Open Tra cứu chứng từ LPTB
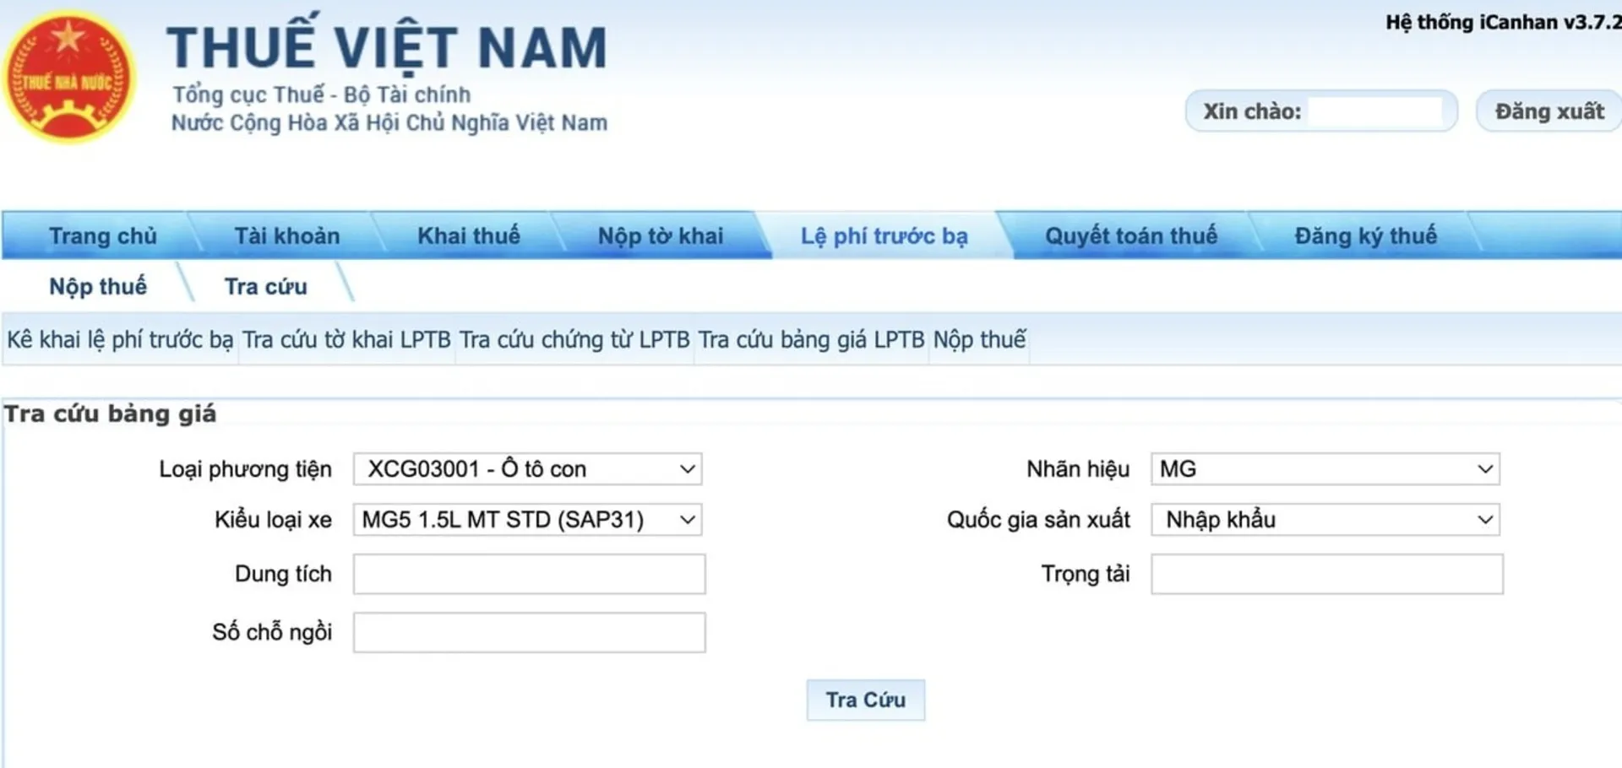 (x=573, y=341)
